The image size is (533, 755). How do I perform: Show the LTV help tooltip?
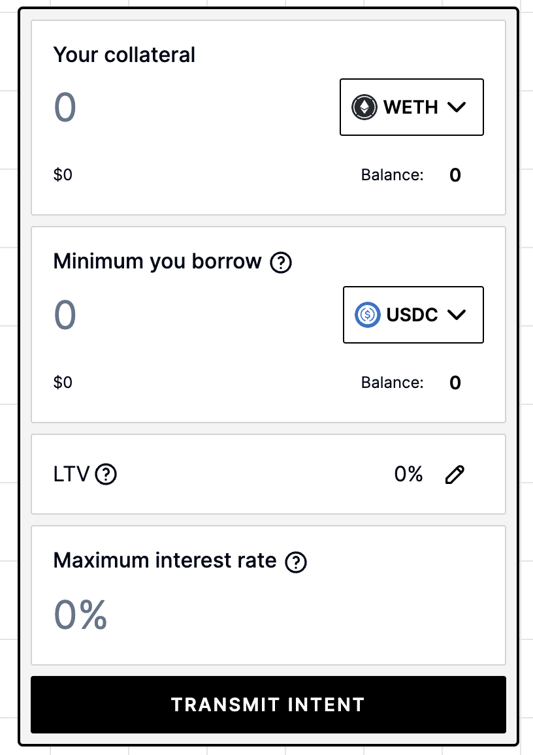106,475
